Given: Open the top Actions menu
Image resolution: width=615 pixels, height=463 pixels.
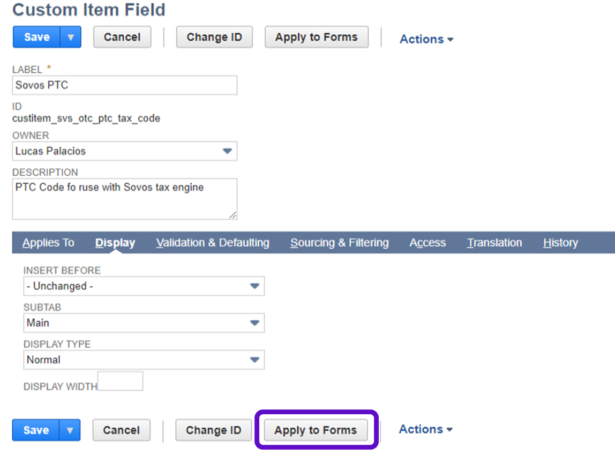Looking at the screenshot, I should pos(426,40).
